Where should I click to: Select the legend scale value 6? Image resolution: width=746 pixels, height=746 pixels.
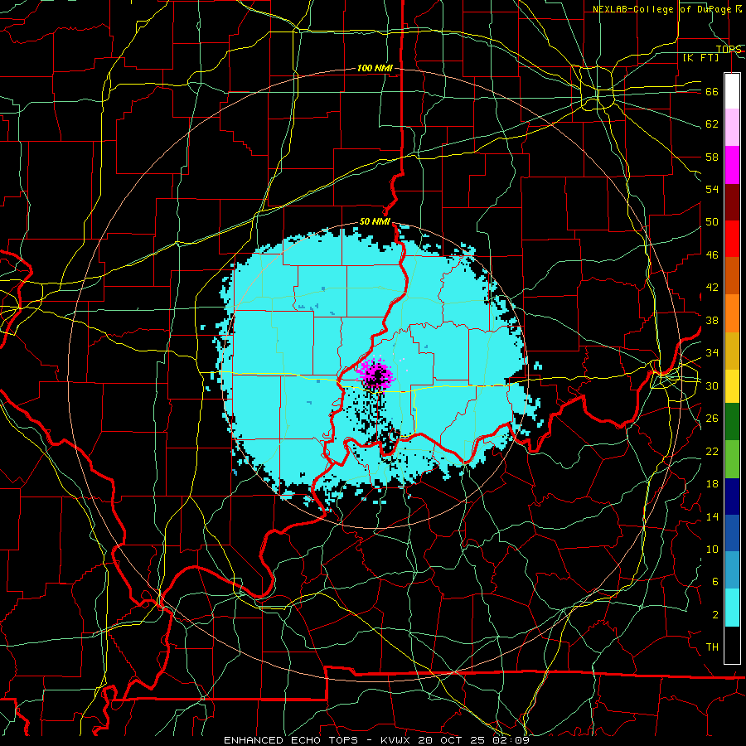(x=715, y=582)
